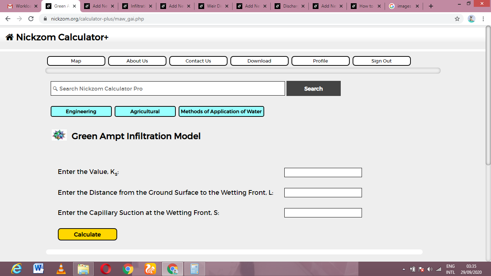The height and width of the screenshot is (276, 491).
Task: Click the capillary suction S field
Action: pos(323,213)
